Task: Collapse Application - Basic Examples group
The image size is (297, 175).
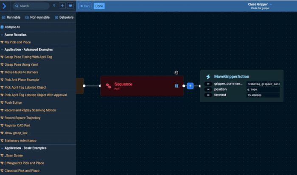Action: click(2, 148)
